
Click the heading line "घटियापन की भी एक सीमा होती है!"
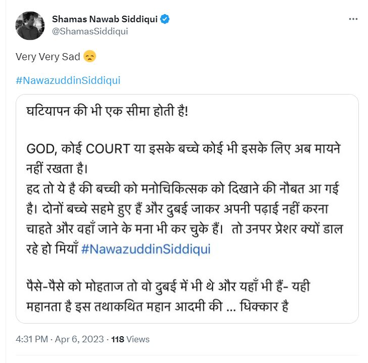point(107,110)
